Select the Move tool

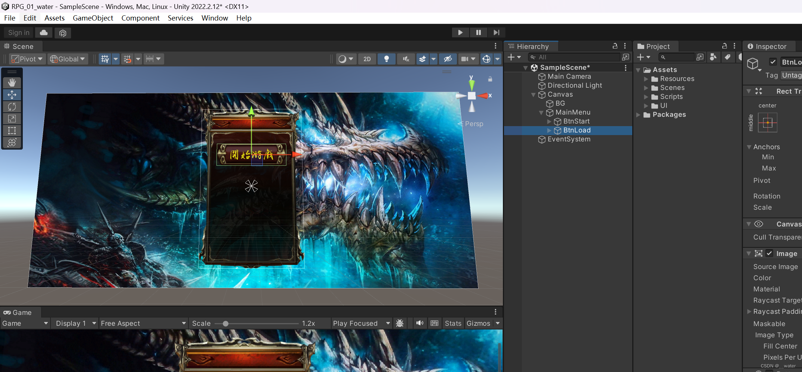click(12, 95)
